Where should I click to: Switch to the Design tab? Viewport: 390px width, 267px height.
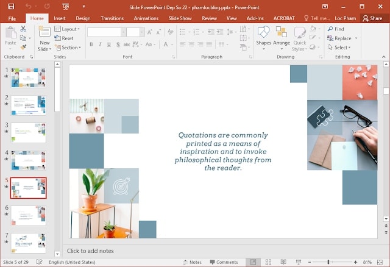[x=83, y=18]
